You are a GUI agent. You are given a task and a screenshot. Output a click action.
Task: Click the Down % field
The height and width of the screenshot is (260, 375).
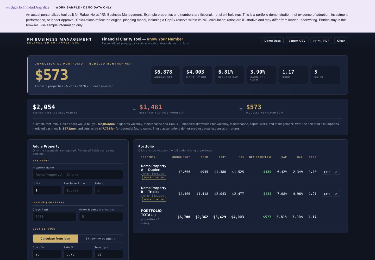[x=47, y=254]
